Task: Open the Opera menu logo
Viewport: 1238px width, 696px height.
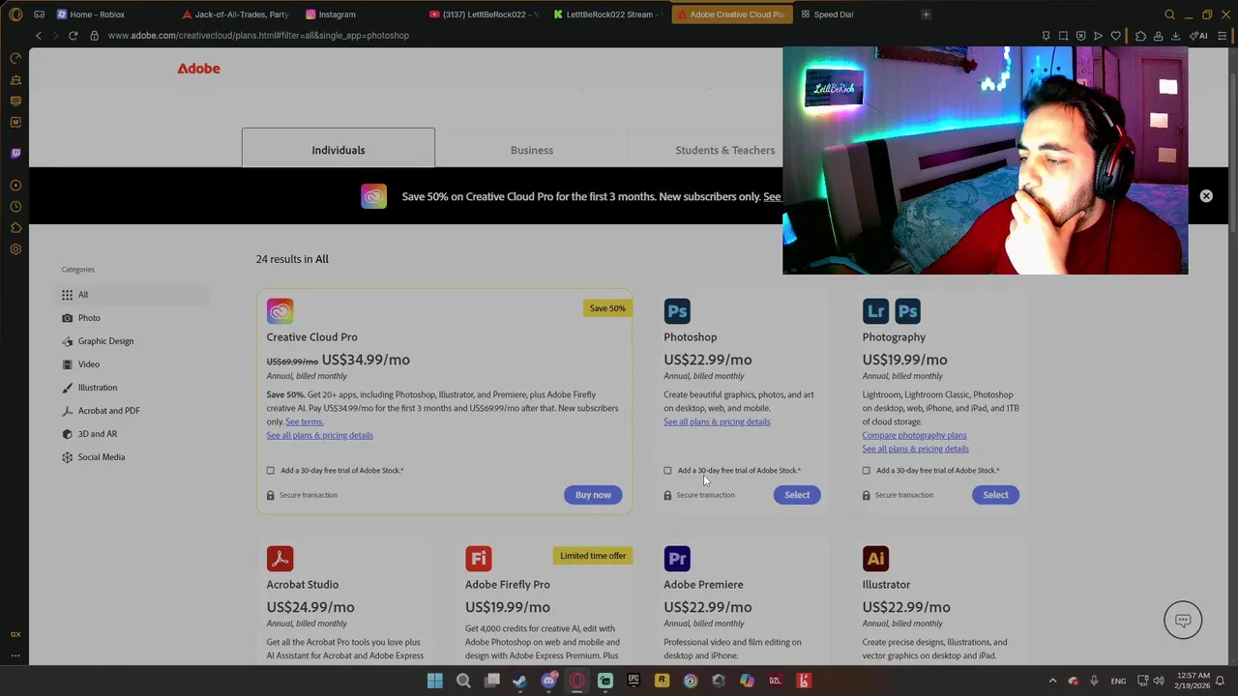Action: coord(15,14)
